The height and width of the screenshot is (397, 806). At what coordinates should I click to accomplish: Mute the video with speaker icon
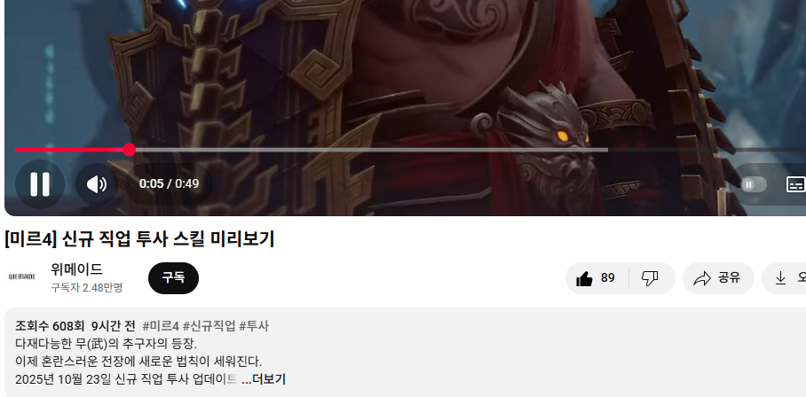click(97, 184)
